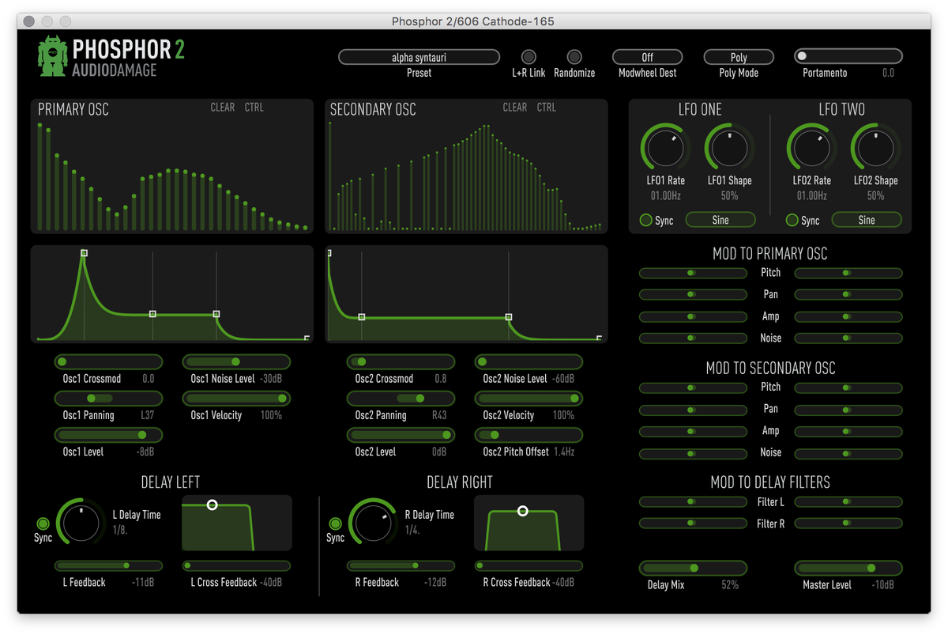Click the LFO2 Rate knob
948x635 pixels.
811,148
